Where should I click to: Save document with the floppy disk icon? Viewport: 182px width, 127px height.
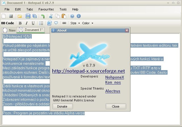pyautogui.click(x=28, y=16)
